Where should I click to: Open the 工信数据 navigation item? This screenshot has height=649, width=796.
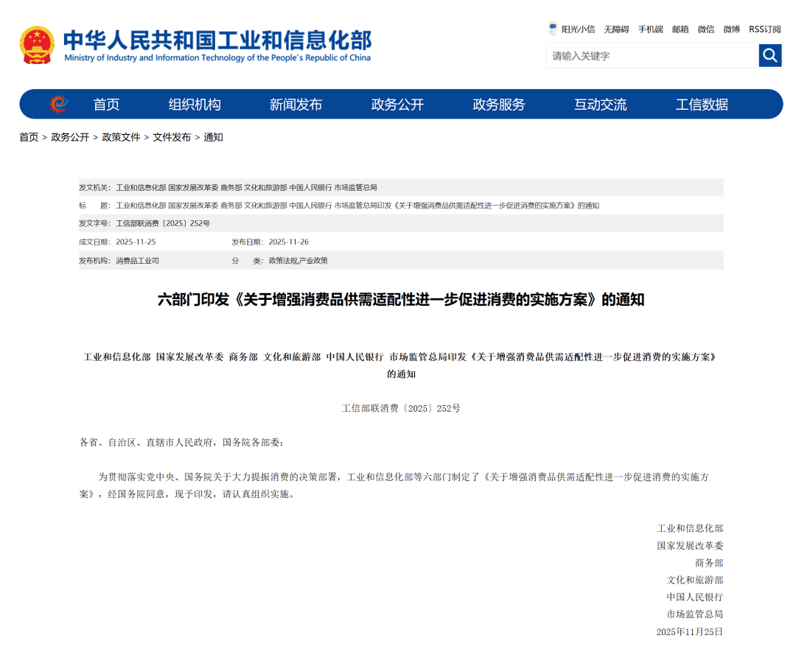point(702,105)
